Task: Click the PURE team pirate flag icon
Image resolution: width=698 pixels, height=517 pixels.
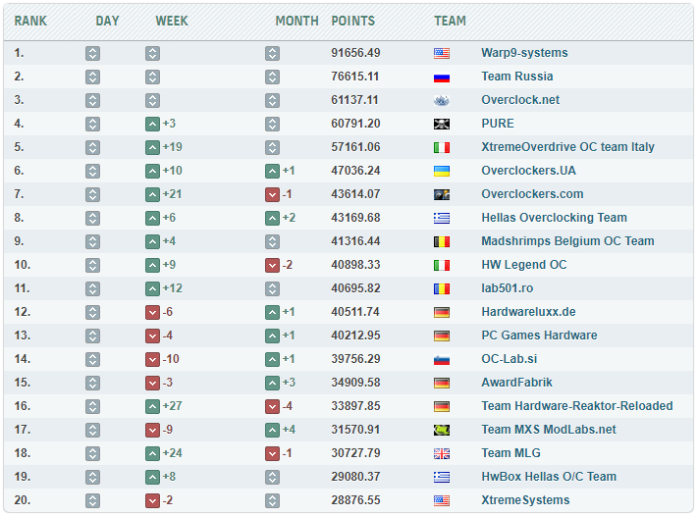Action: click(442, 124)
